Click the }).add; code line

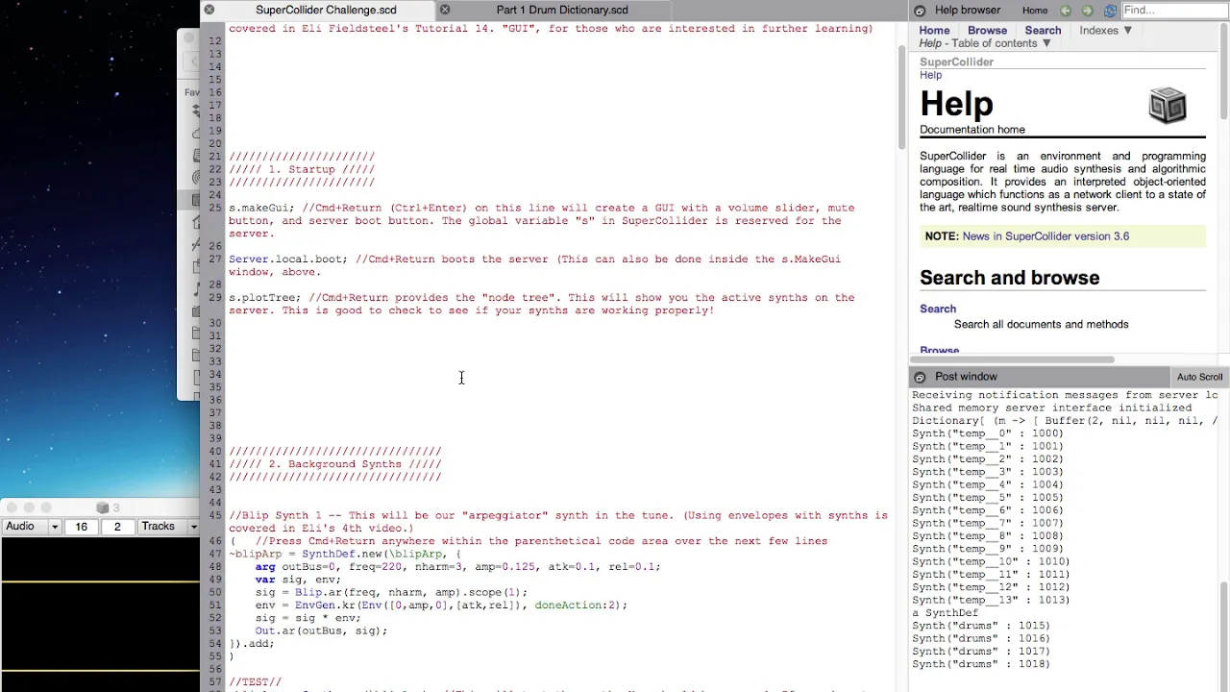tap(252, 644)
